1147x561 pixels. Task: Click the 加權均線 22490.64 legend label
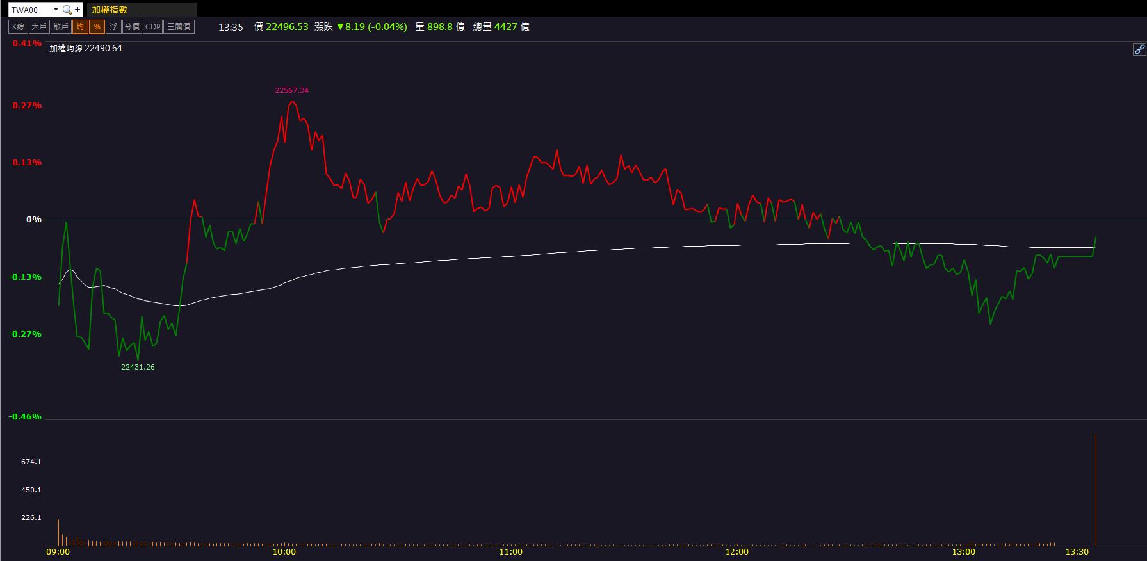[x=86, y=48]
